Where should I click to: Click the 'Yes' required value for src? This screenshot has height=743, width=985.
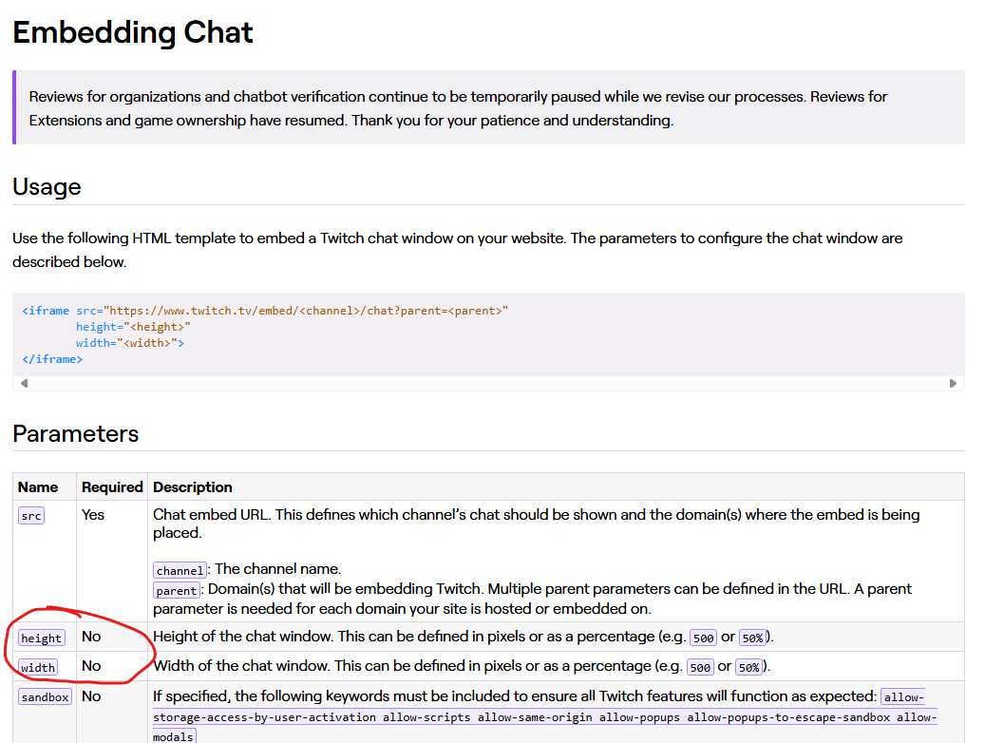click(x=93, y=515)
